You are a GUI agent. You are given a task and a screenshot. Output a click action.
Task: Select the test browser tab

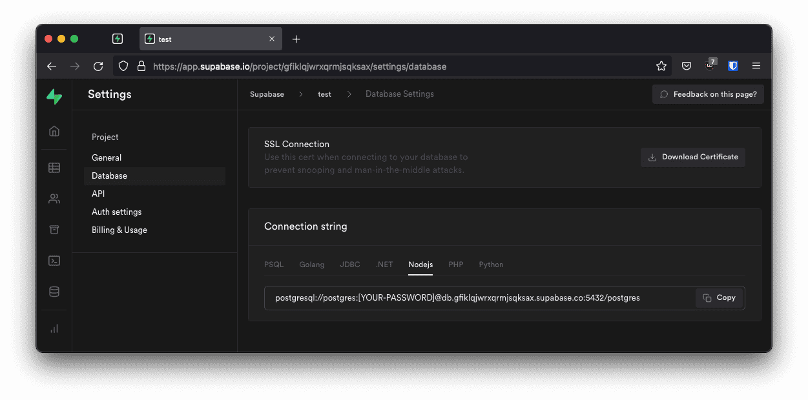pos(211,39)
